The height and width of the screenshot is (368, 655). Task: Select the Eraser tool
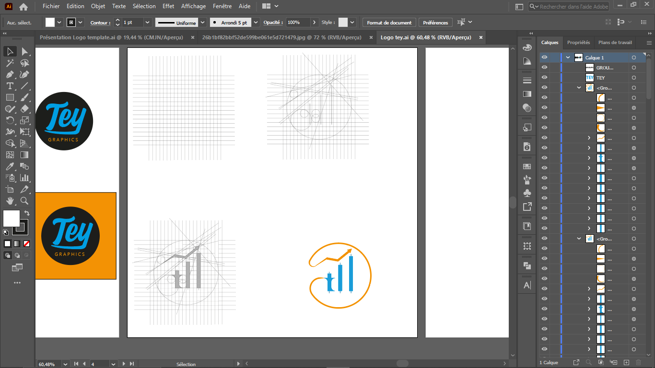pyautogui.click(x=24, y=109)
